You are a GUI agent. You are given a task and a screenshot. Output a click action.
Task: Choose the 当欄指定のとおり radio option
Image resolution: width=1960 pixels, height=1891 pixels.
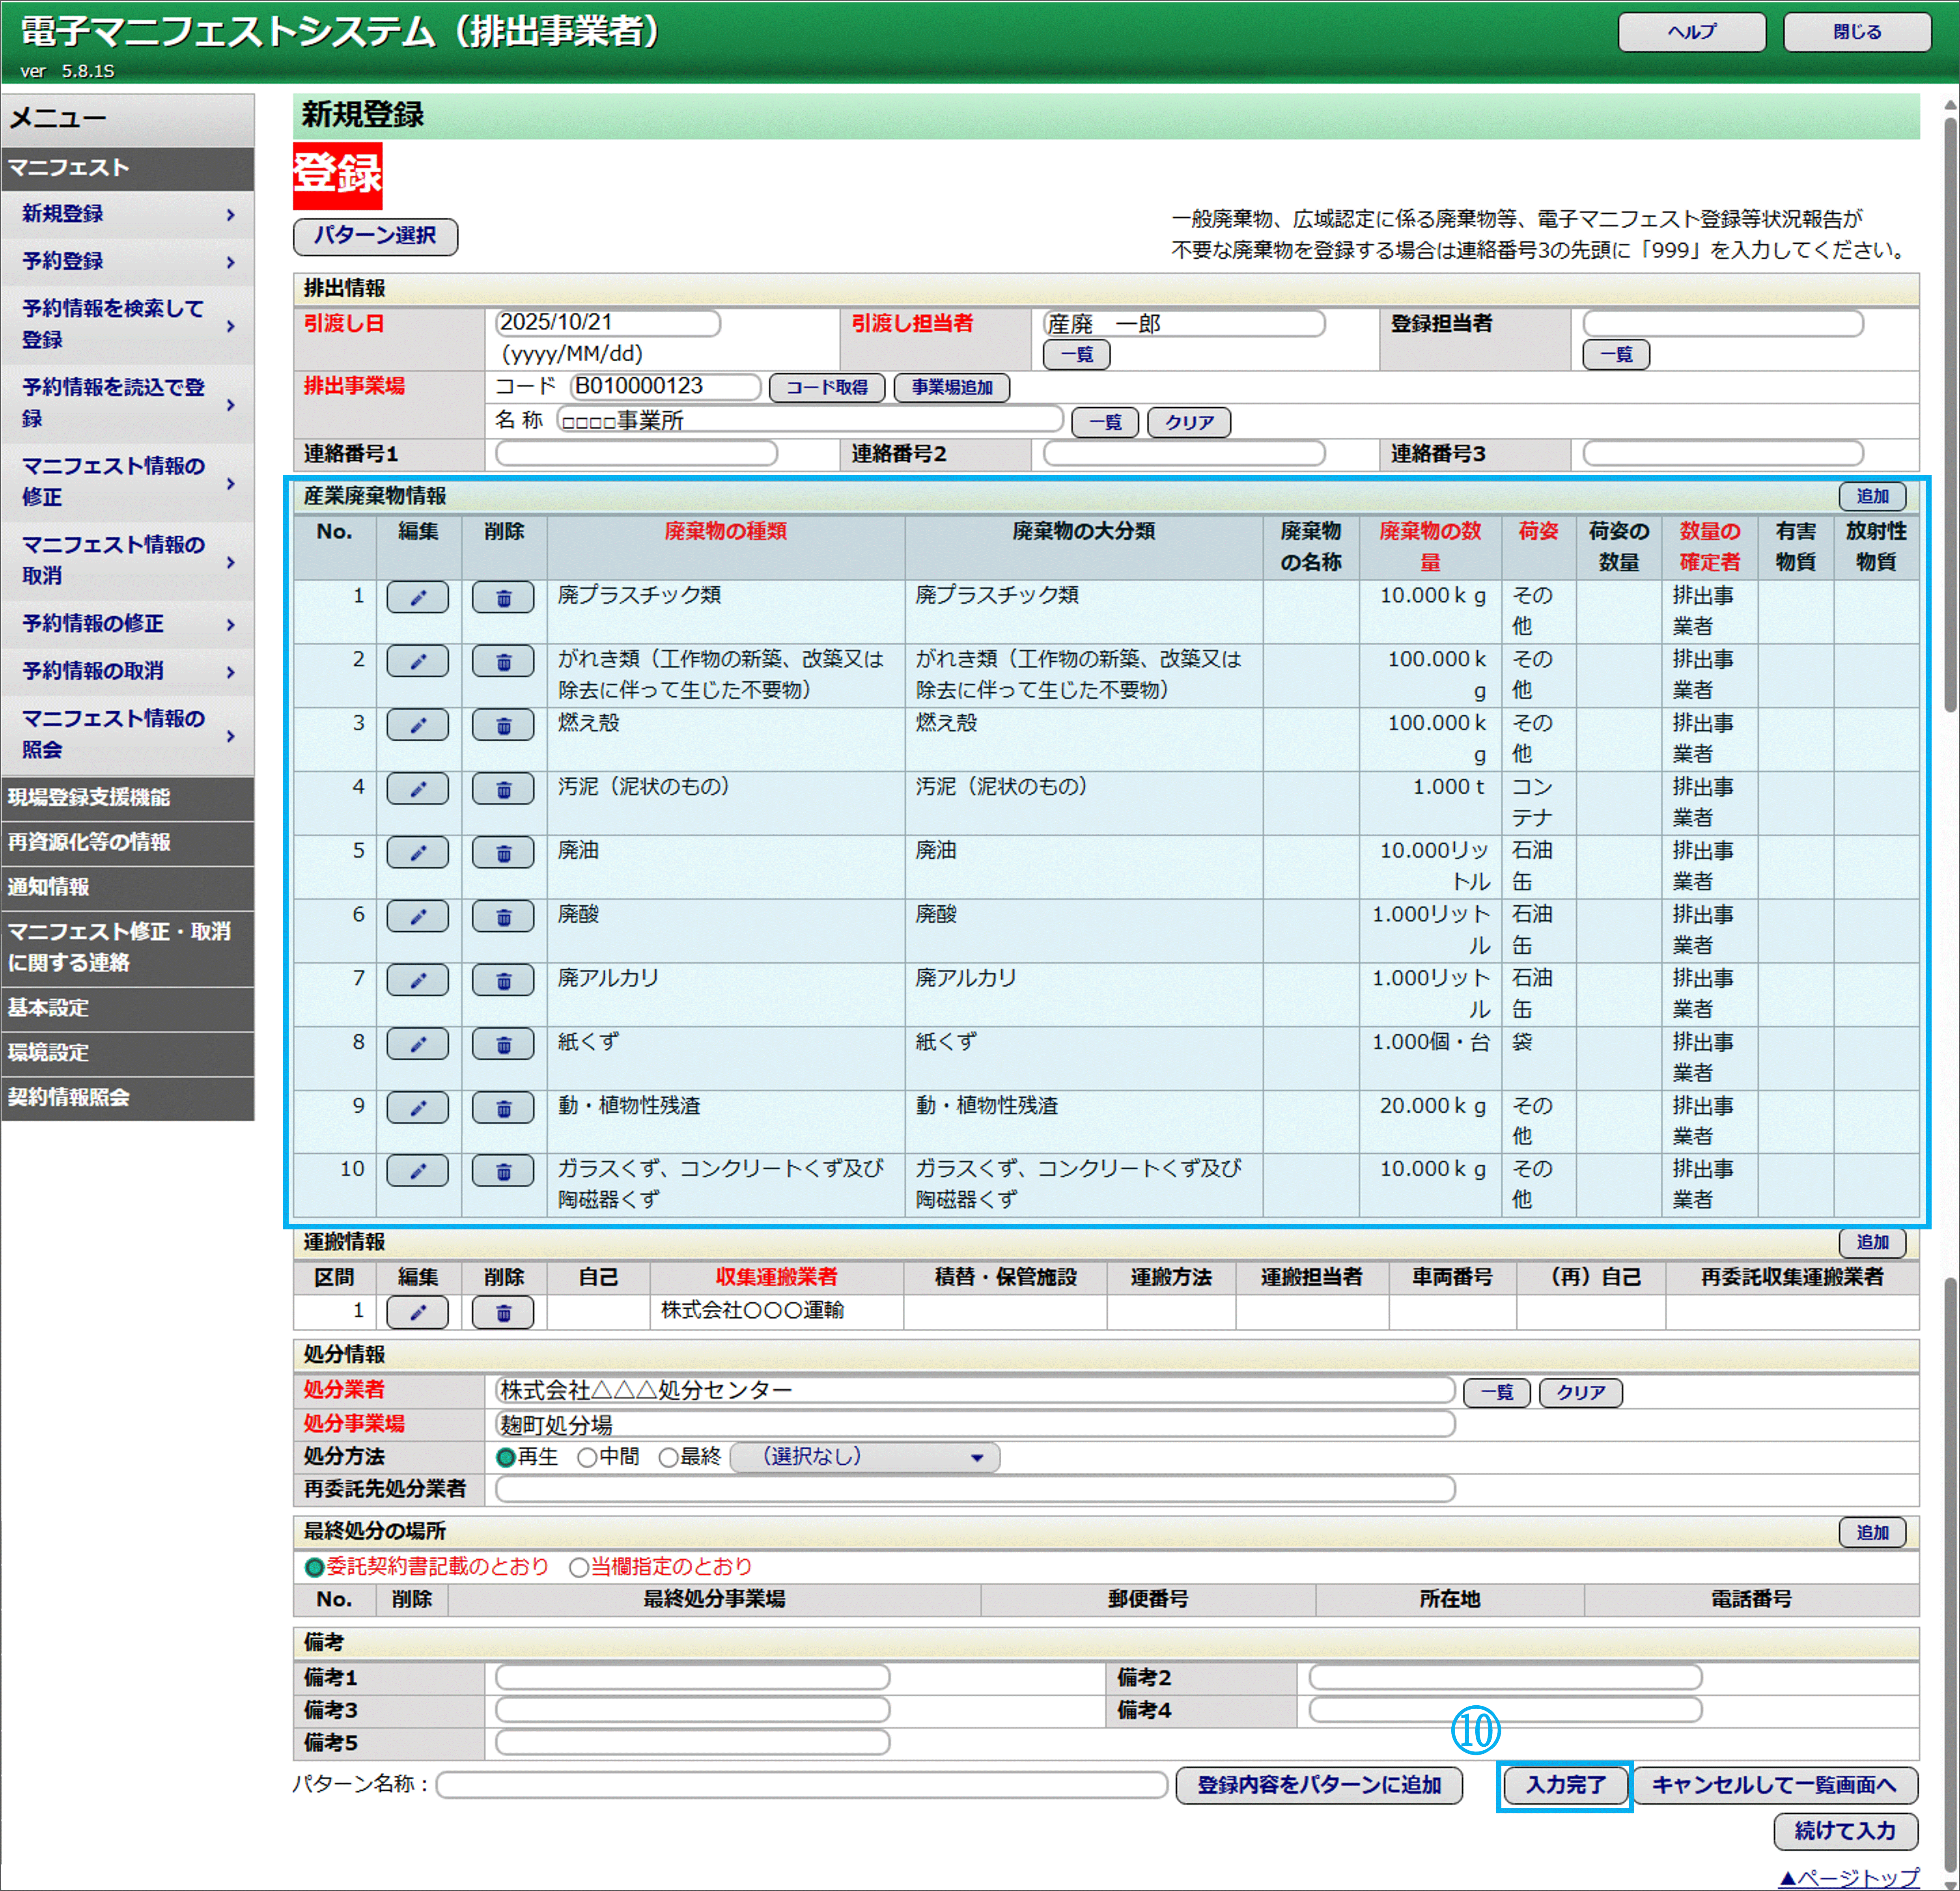(578, 1567)
